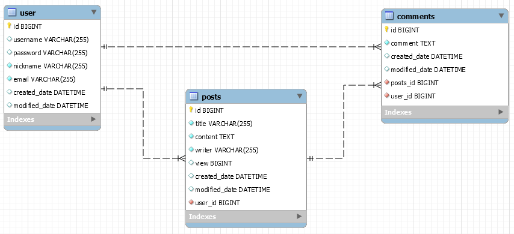514x234 pixels.
Task: Expand the posts table Indexes section
Action: tap(299, 217)
